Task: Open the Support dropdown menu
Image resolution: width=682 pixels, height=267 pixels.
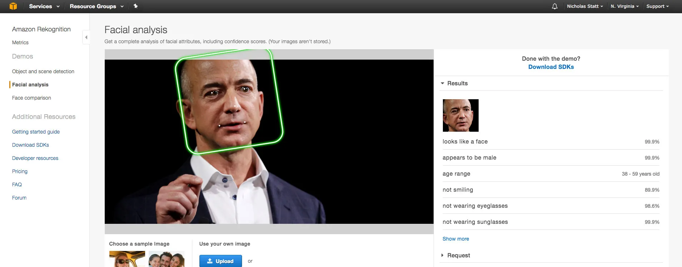Action: tap(657, 6)
